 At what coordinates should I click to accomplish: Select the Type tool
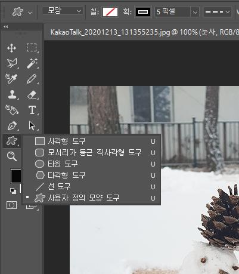[x=32, y=110]
